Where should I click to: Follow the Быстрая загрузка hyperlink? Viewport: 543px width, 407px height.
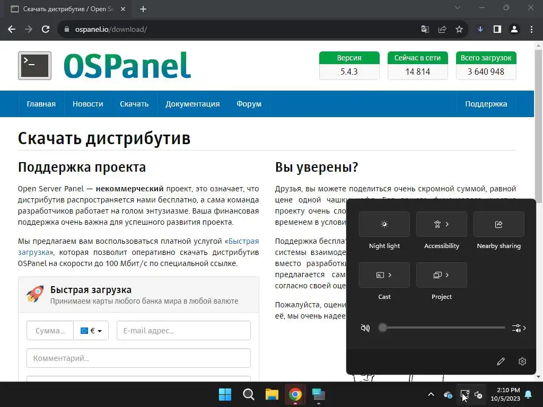[x=243, y=241]
